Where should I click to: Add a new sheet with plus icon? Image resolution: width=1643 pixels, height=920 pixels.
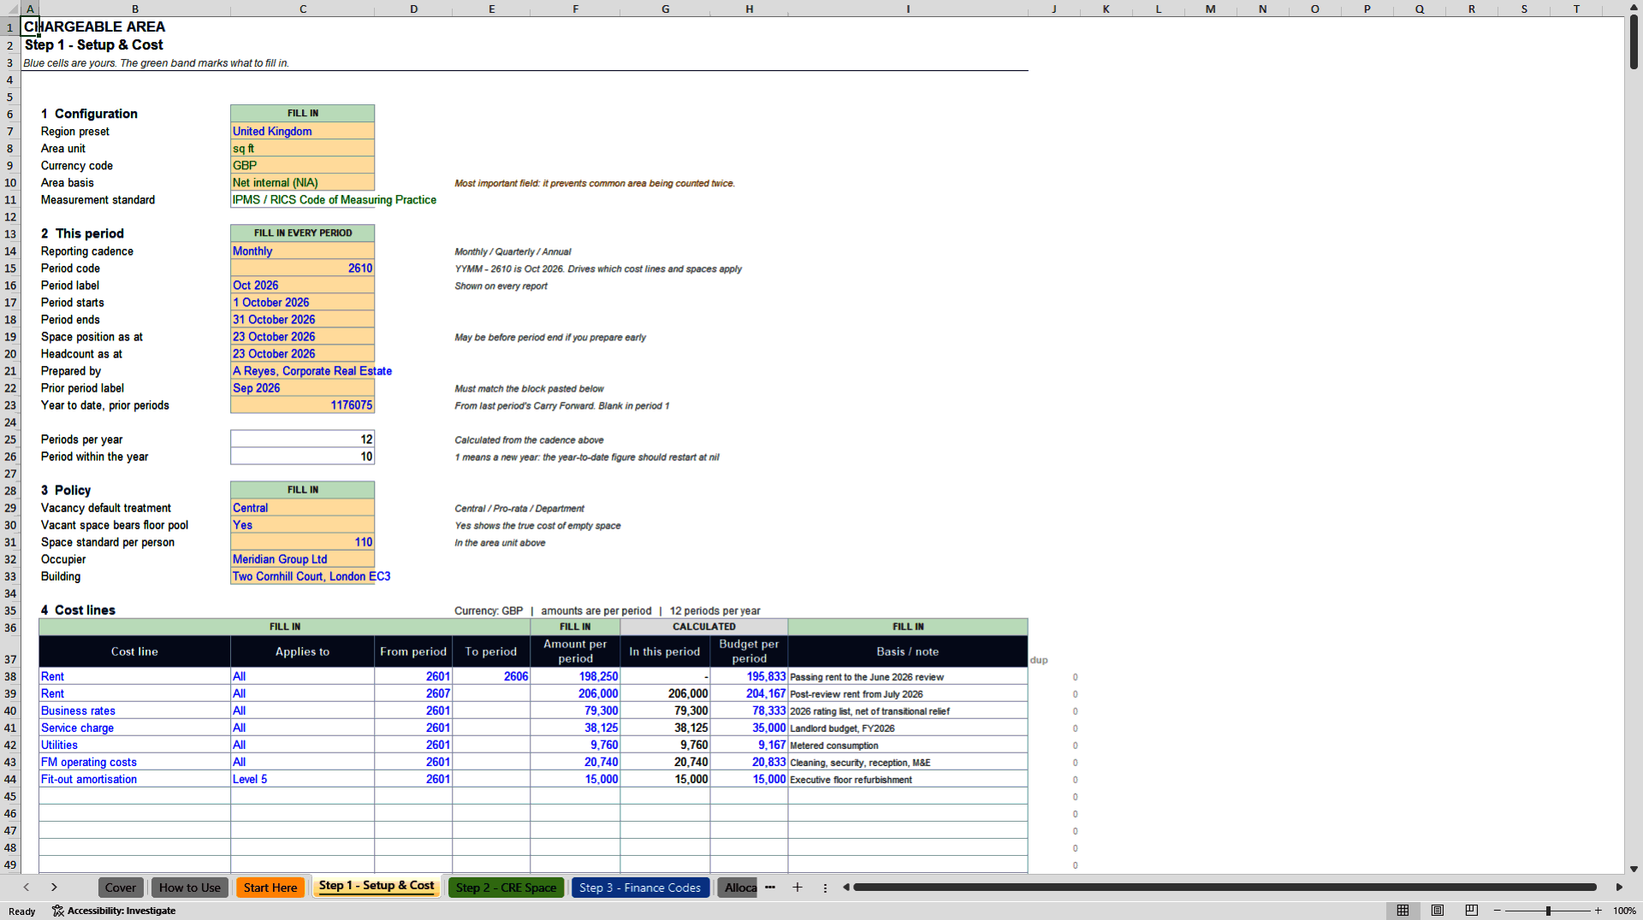798,888
